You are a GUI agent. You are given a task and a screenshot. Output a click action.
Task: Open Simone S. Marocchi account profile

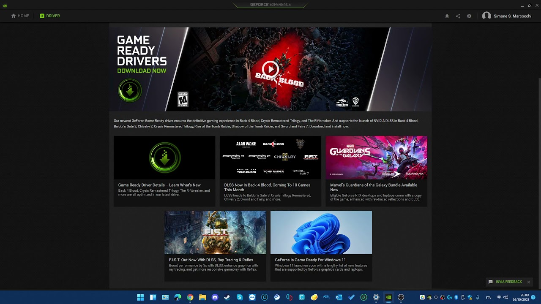(x=507, y=16)
